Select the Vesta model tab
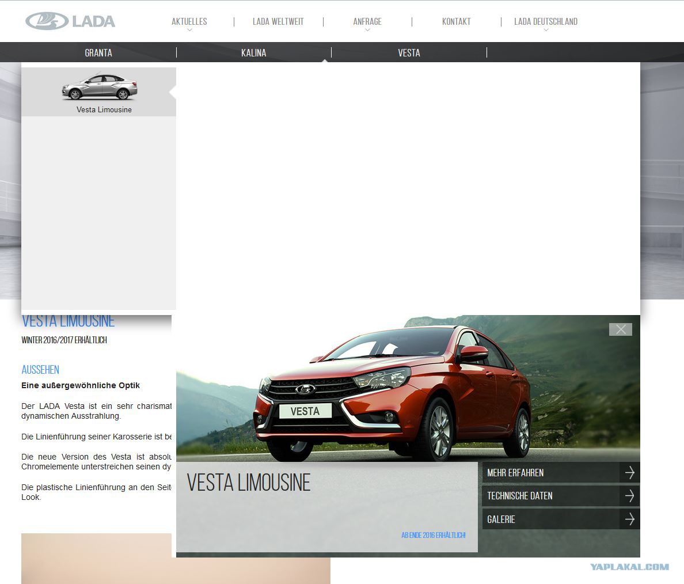The height and width of the screenshot is (584, 684). 409,53
